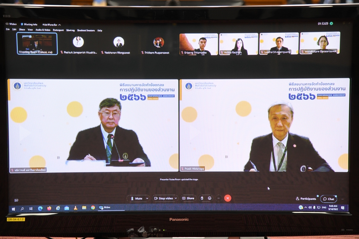Viewport: 359px width, 239px height.
Task: Launch VLC from the Windows taskbar
Action: point(75,208)
